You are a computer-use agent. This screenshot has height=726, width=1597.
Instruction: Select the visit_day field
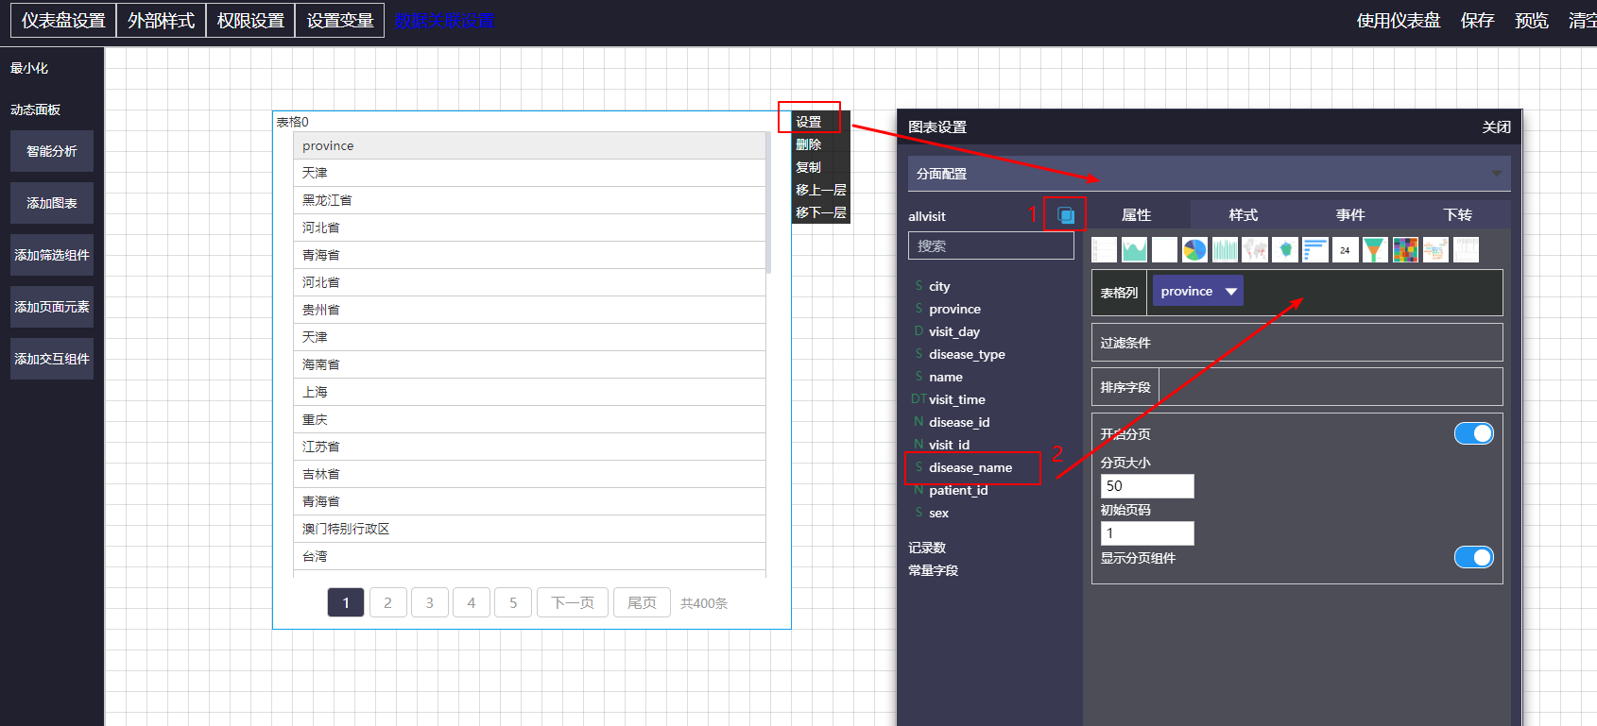click(954, 331)
